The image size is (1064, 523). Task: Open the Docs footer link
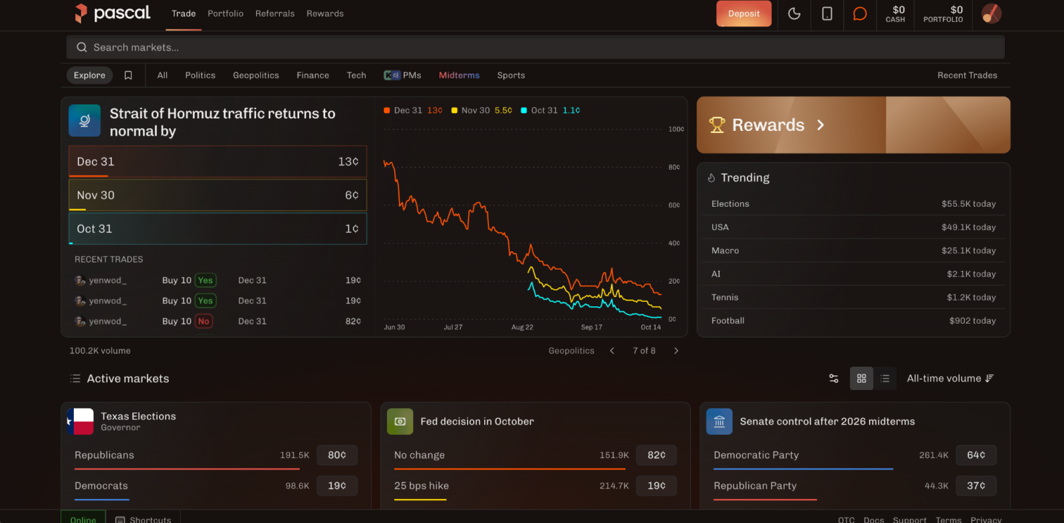coord(874,520)
